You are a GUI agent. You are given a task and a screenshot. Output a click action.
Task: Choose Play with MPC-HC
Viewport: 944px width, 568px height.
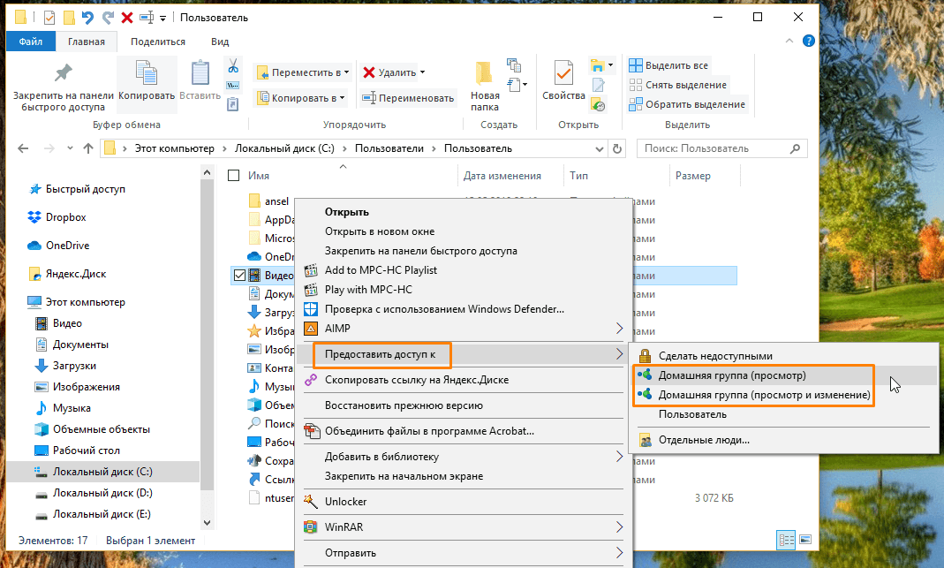click(x=368, y=289)
